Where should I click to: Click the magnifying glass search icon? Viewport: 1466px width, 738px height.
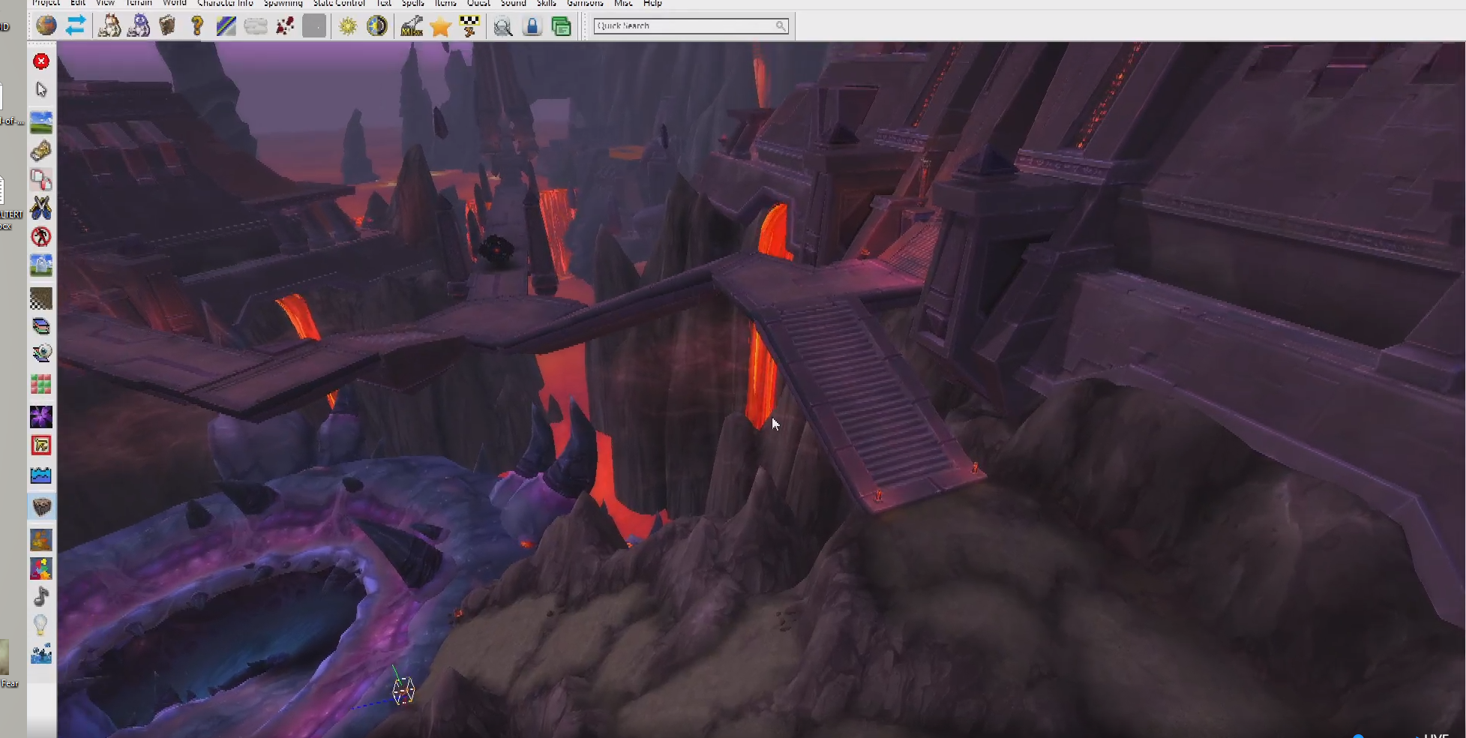point(503,27)
